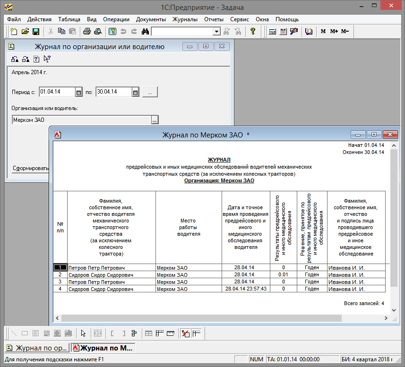Click the binoculars Find icon
Image resolution: width=405 pixels, height=367 pixels.
tap(145, 32)
